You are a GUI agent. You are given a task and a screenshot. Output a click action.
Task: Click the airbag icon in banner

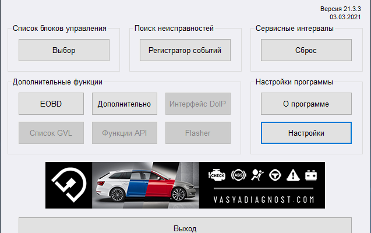click(x=257, y=175)
